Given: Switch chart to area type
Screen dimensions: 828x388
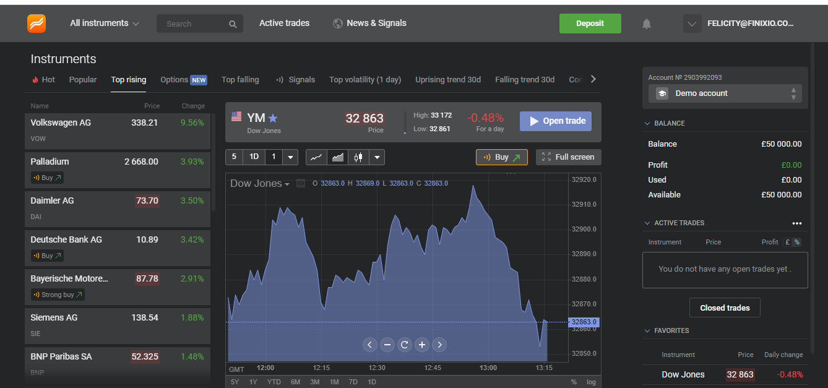Looking at the screenshot, I should [x=338, y=157].
